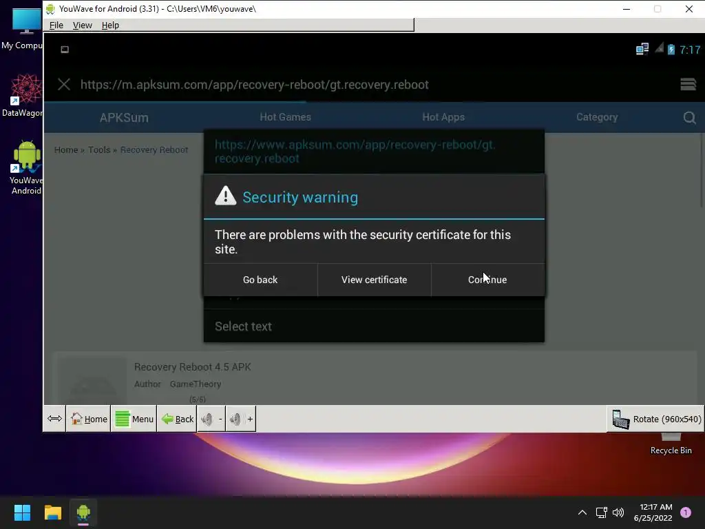The height and width of the screenshot is (529, 705).
Task: Open YouWave Android desktop shortcut
Action: click(26, 167)
